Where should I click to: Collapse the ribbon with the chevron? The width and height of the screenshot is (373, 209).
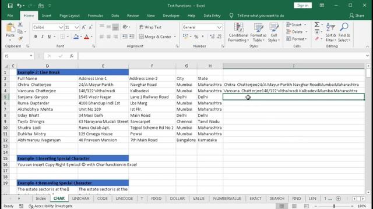pos(367,46)
